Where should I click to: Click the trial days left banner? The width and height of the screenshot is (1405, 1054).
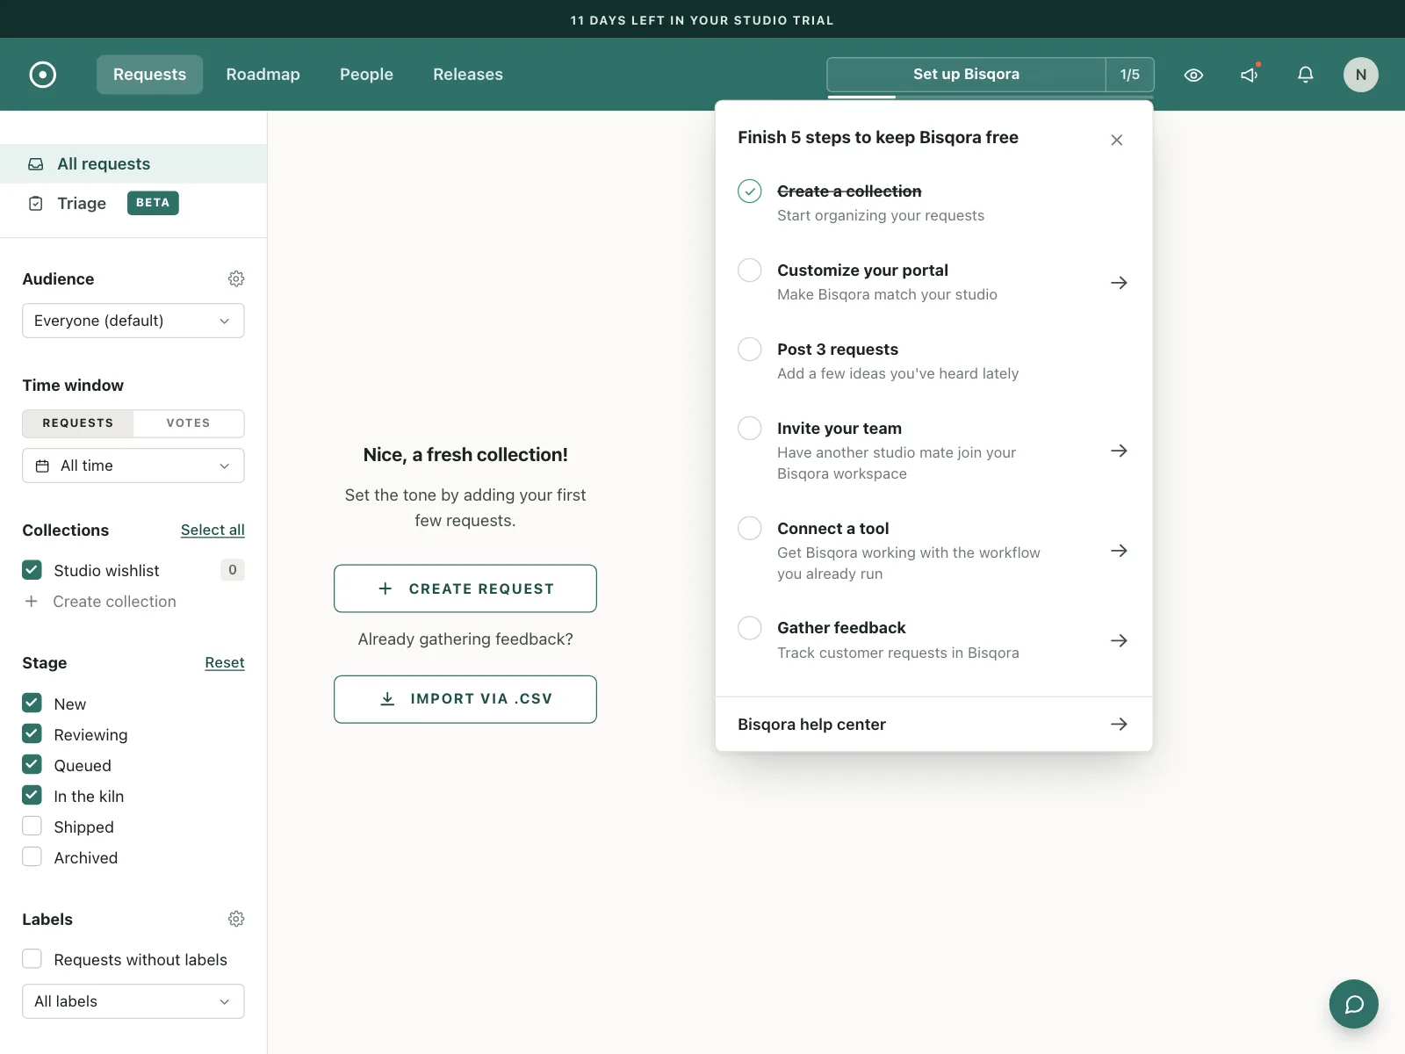click(x=702, y=19)
